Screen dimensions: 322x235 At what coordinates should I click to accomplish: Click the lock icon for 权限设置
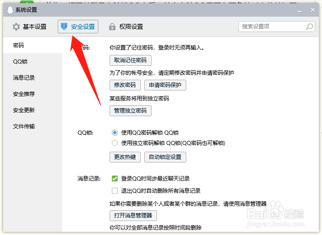(112, 27)
